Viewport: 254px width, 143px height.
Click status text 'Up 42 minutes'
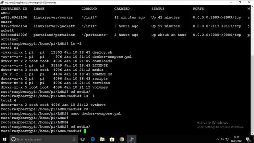click(165, 17)
